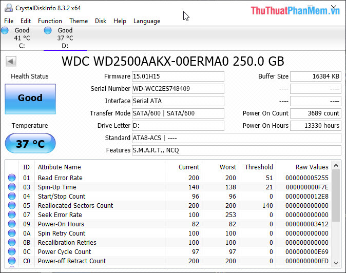Click the Features field S.M.A.R.T., NCQ
This screenshot has height=273, width=346.
tap(237, 150)
